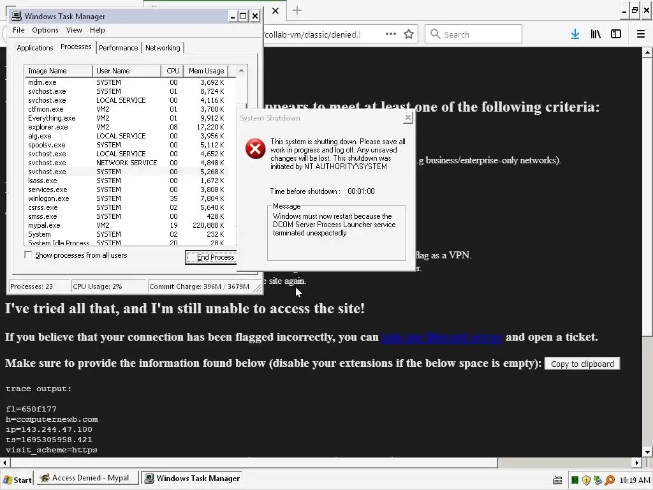Bookmark this page with the star icon
Image resolution: width=653 pixels, height=490 pixels.
[x=409, y=34]
